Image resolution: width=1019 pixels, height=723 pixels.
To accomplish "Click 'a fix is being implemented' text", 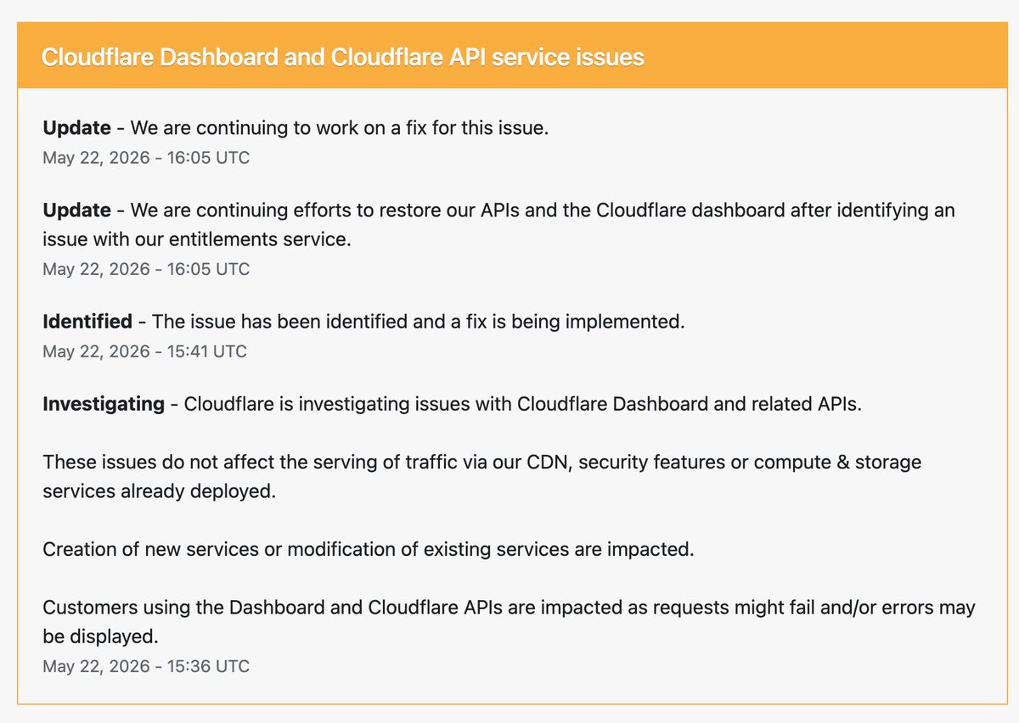I will click(x=567, y=322).
